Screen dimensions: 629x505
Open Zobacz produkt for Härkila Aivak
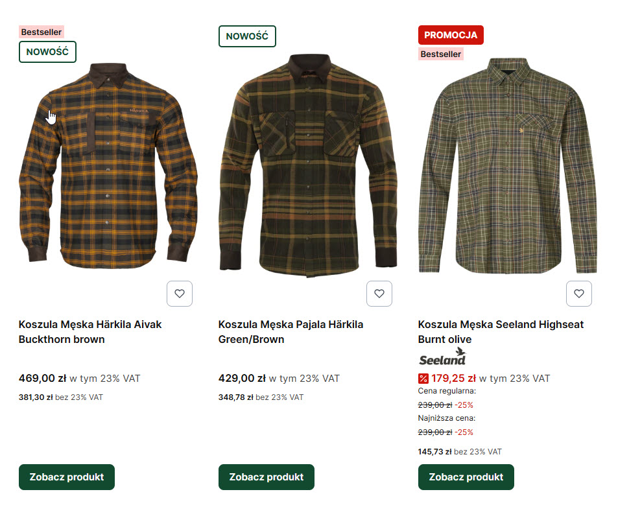[67, 477]
